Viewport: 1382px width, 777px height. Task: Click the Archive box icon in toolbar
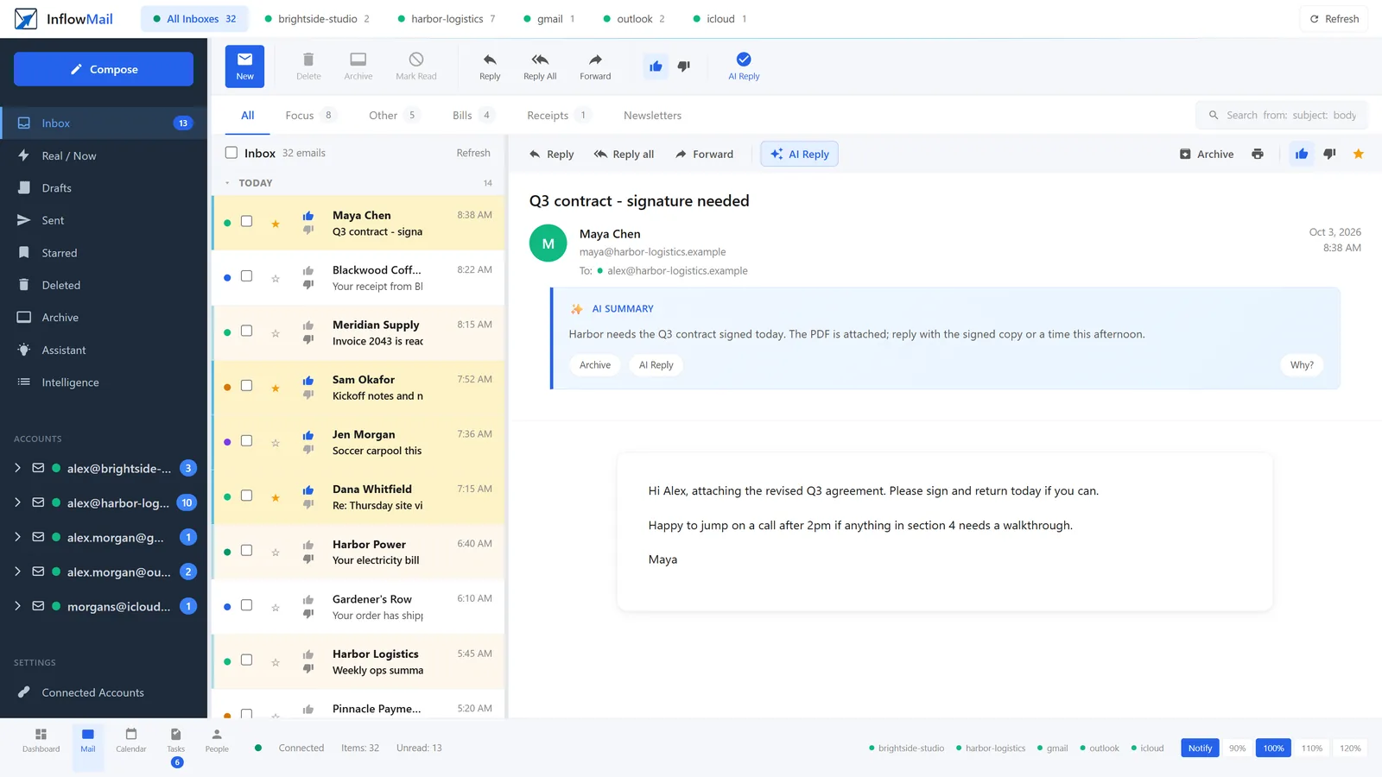[x=358, y=60]
